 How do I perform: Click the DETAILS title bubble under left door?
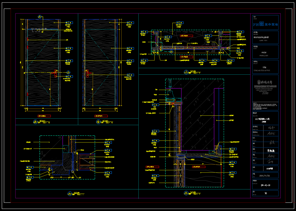click(x=35, y=122)
